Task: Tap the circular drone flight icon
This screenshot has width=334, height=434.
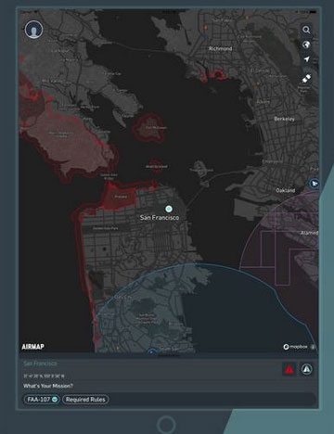Action: pyautogui.click(x=306, y=369)
